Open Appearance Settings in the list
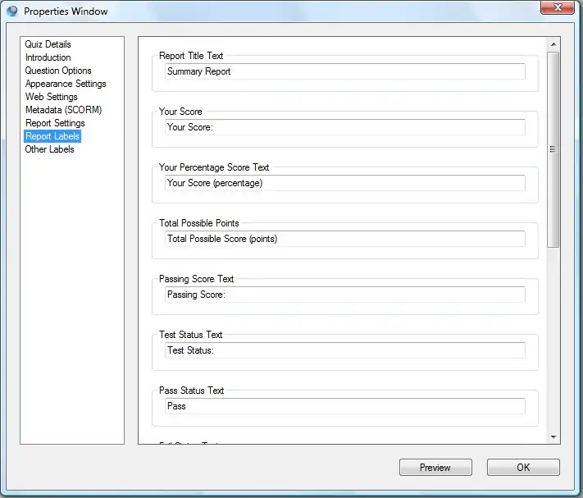This screenshot has height=498, width=583. 66,84
